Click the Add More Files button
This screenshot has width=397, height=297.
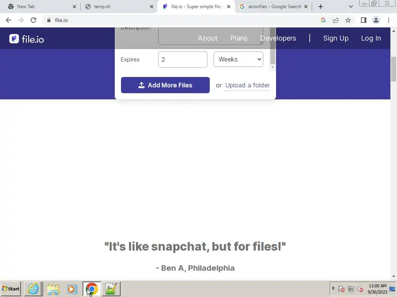[x=165, y=85]
